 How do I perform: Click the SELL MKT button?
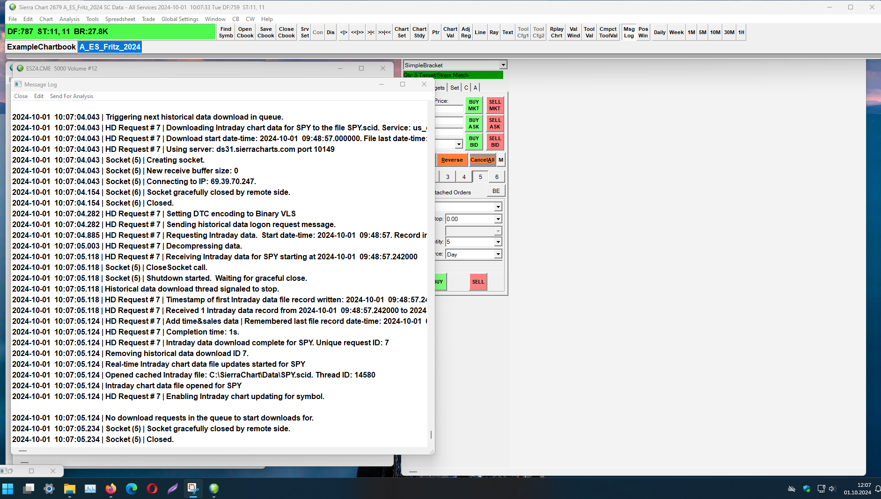click(495, 105)
